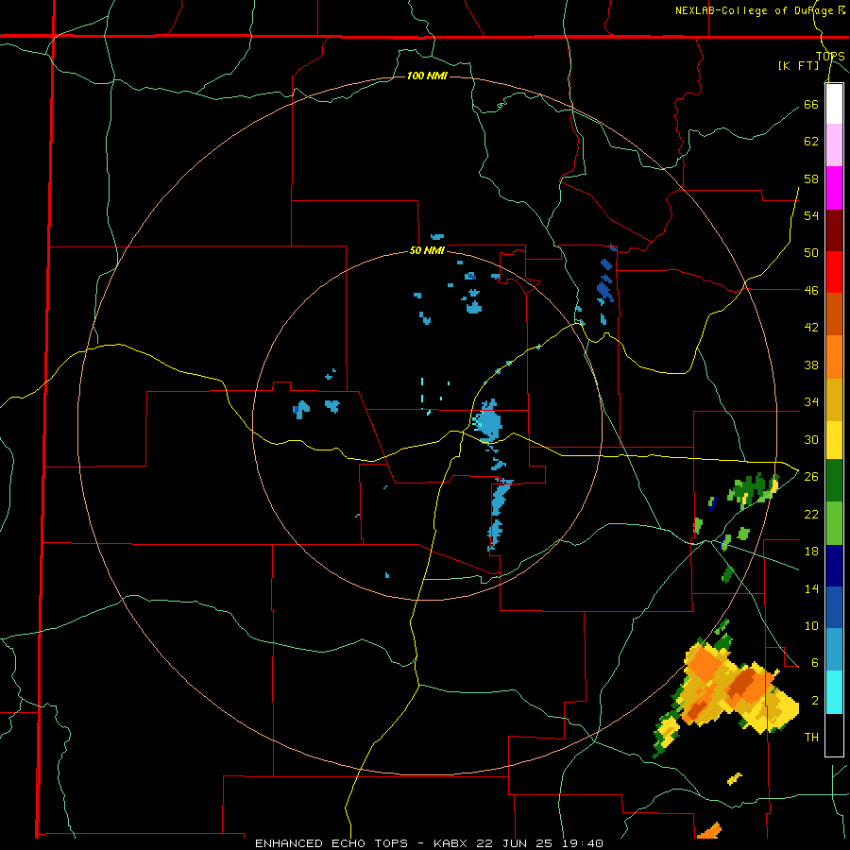
Task: Click legend value "14"
Action: (811, 588)
